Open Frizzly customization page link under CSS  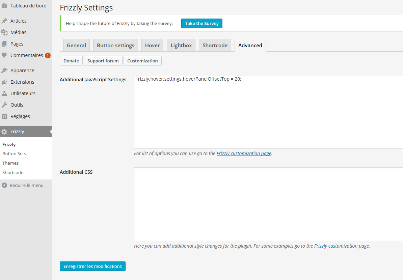pyautogui.click(x=342, y=246)
